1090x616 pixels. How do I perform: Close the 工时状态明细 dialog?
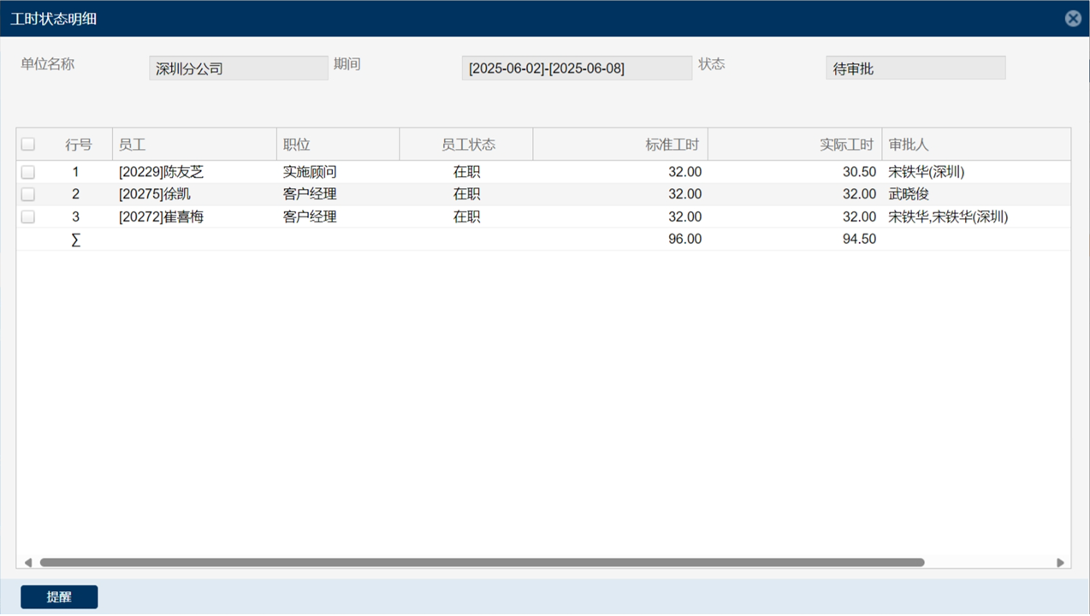tap(1073, 19)
